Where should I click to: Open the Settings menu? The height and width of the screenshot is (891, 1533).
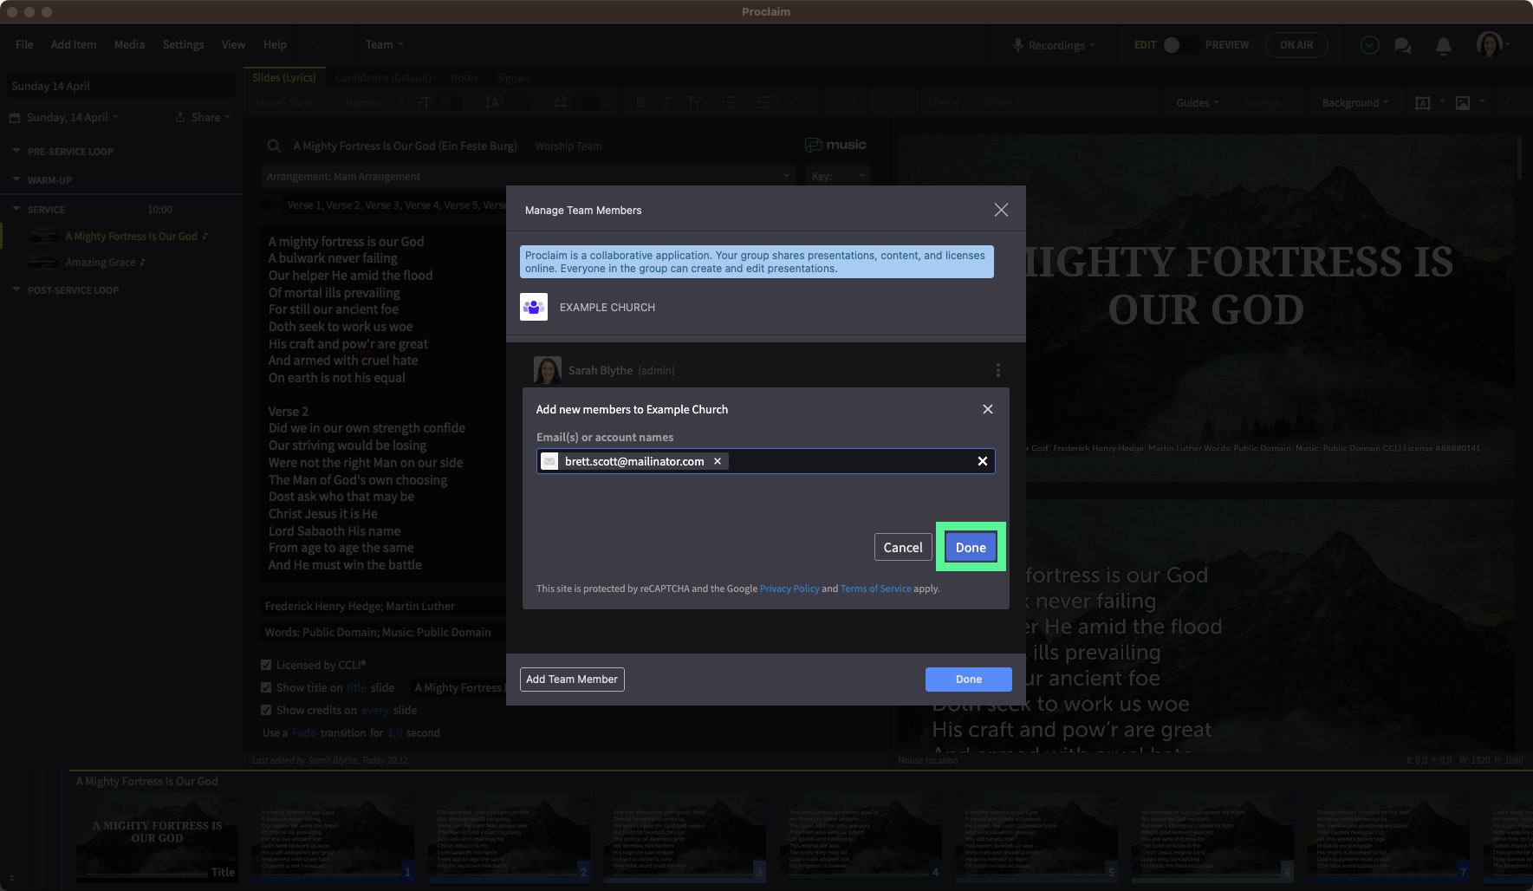[x=184, y=45]
